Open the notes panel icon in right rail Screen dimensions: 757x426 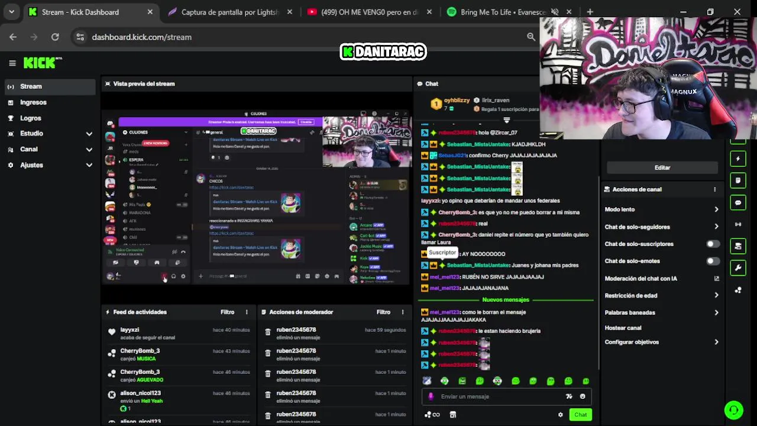(x=738, y=180)
